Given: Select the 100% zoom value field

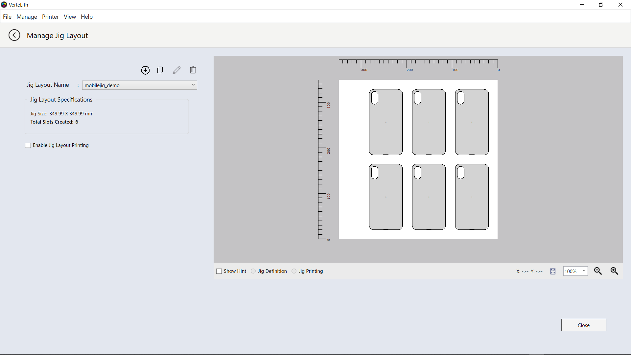Looking at the screenshot, I should pyautogui.click(x=572, y=271).
